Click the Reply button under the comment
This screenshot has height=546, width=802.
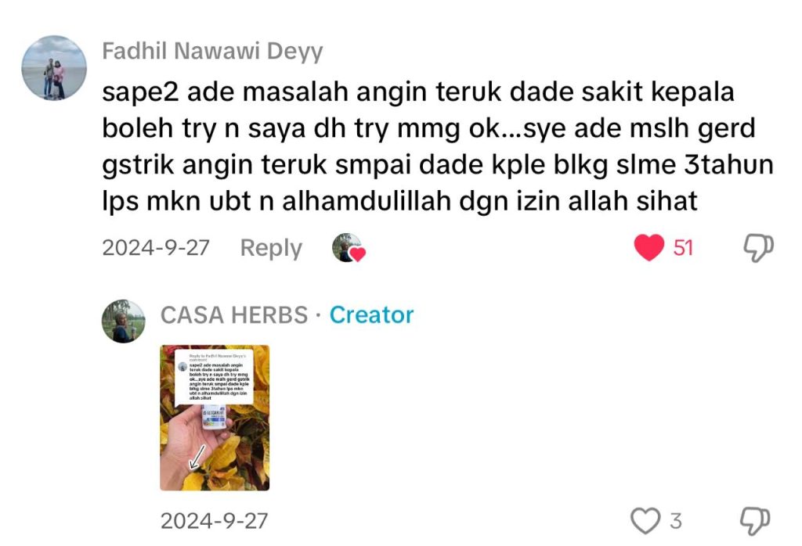271,248
